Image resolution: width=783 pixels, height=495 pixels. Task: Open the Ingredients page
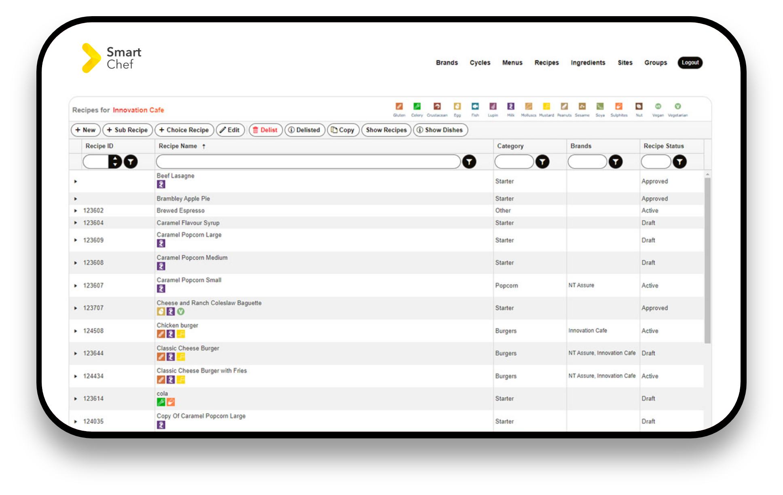point(588,63)
